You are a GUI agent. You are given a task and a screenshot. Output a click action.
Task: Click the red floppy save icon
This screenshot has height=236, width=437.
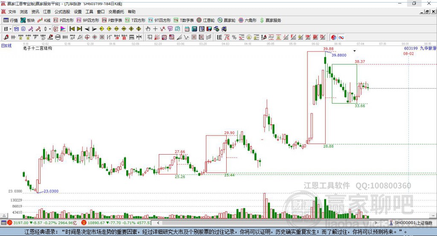(209, 29)
